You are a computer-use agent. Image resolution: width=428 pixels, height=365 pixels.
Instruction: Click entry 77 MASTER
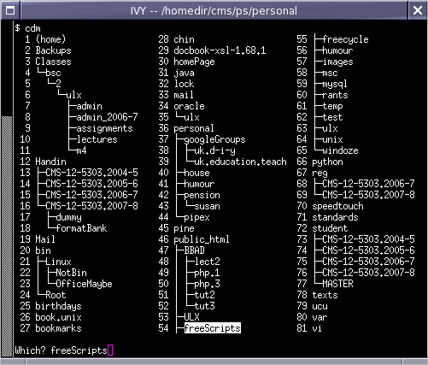(x=337, y=284)
